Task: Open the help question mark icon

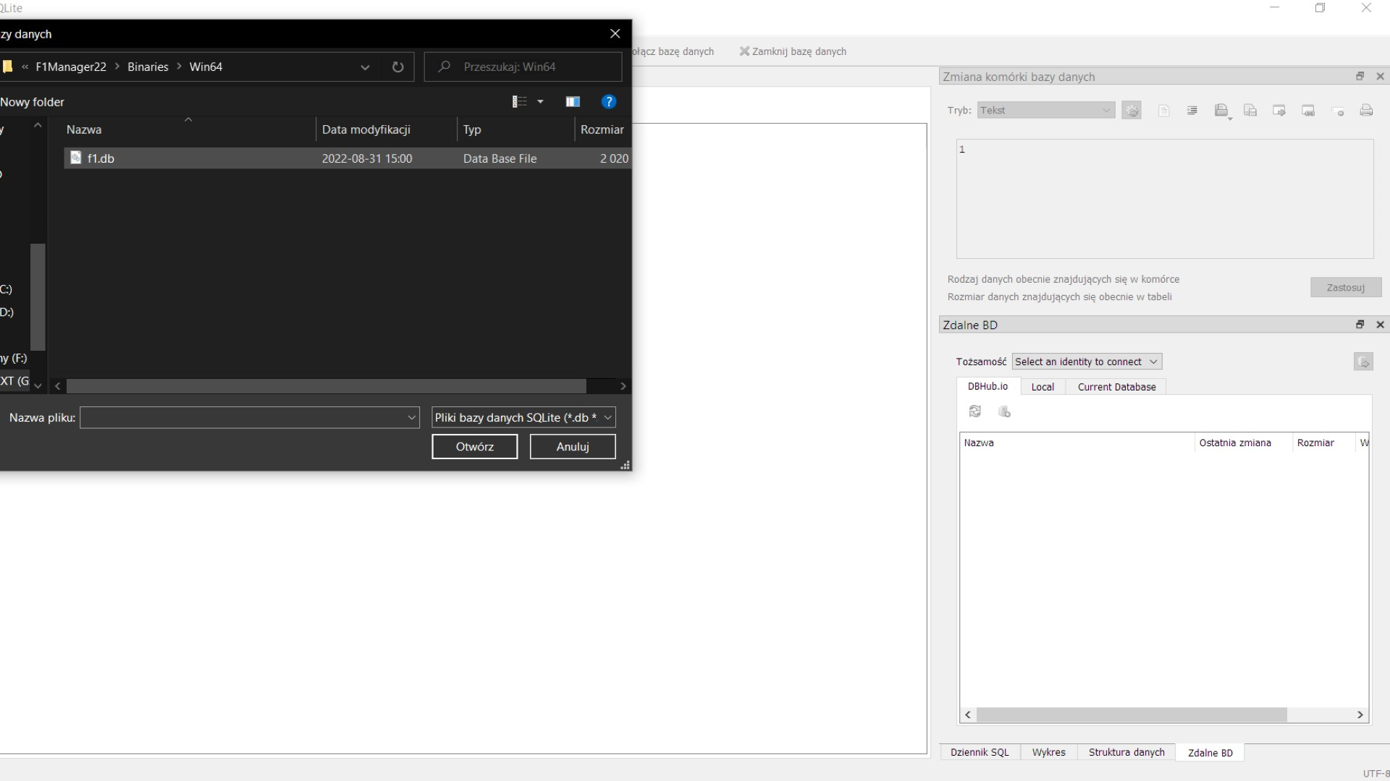Action: [609, 102]
